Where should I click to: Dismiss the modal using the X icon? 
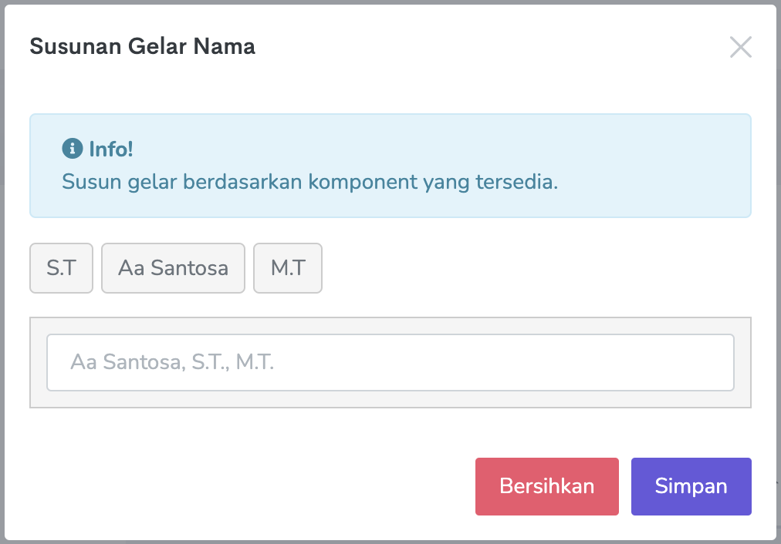[x=740, y=48]
